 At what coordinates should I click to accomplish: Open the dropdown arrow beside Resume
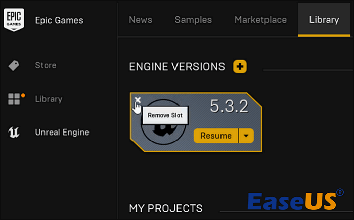(x=246, y=136)
